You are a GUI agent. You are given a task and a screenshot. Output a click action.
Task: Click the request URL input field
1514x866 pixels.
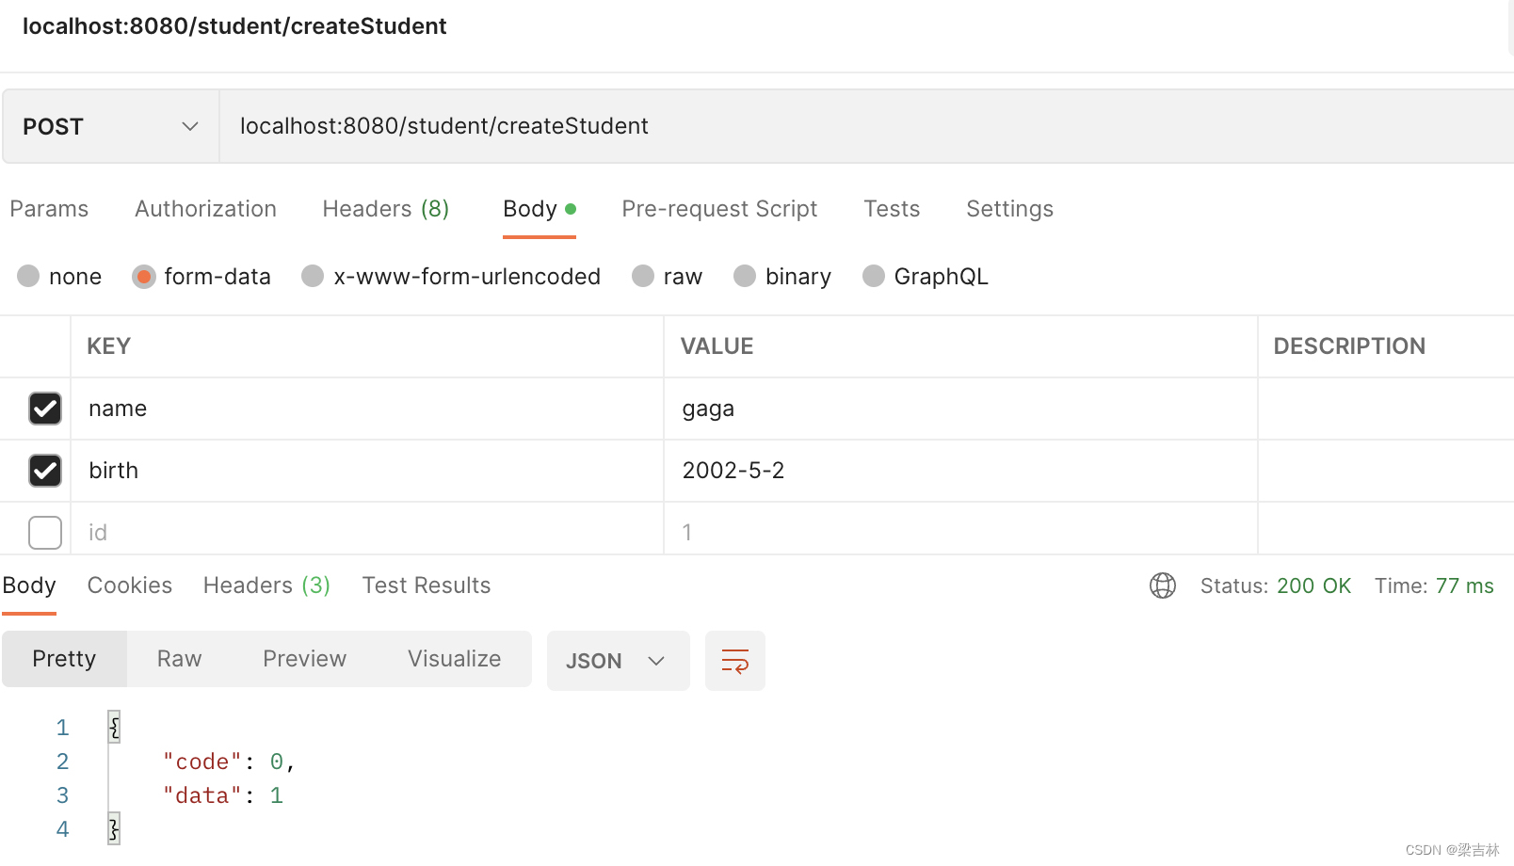[x=866, y=126]
